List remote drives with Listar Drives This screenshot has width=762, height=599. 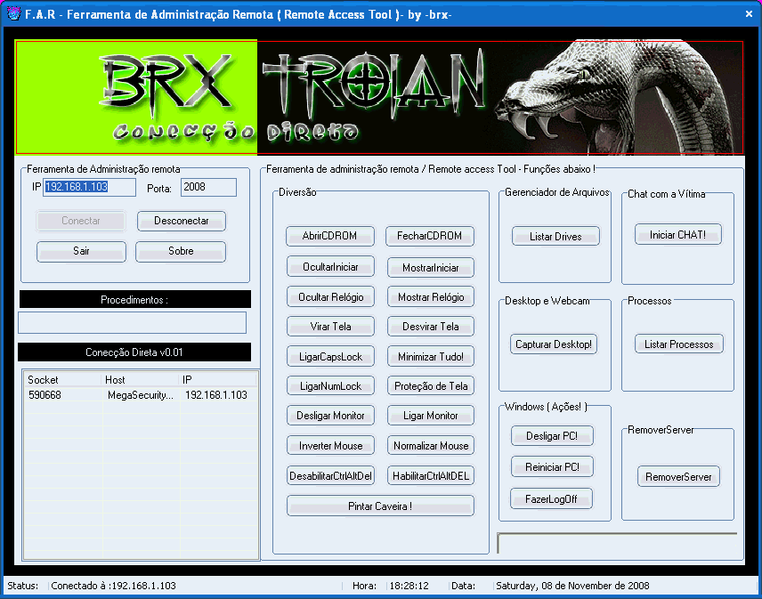[x=555, y=236]
